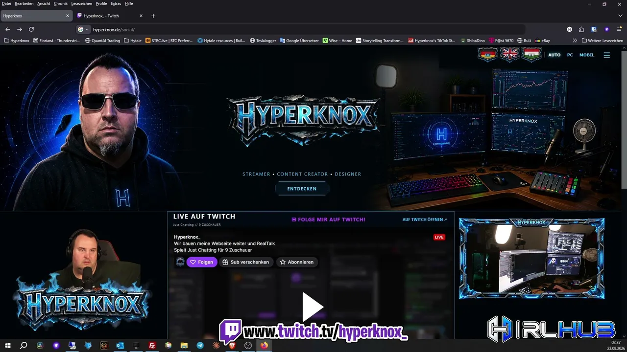Open the Teslalogger bookmark

tap(263, 41)
